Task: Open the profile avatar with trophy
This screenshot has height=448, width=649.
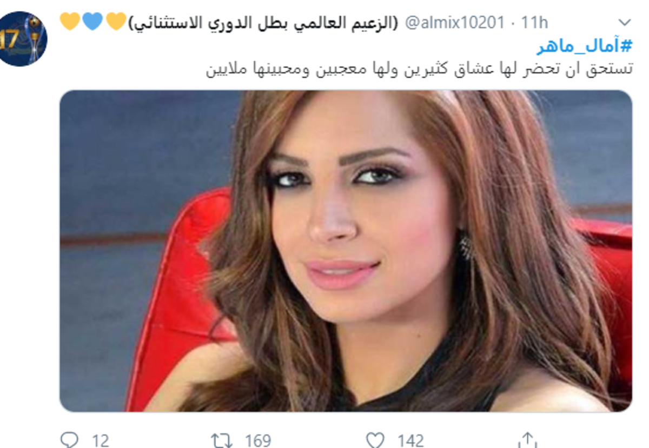Action: tap(22, 39)
